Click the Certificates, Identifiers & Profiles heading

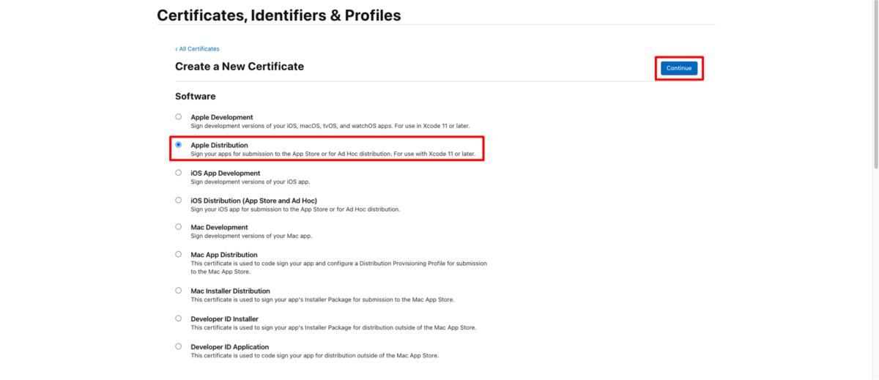279,15
